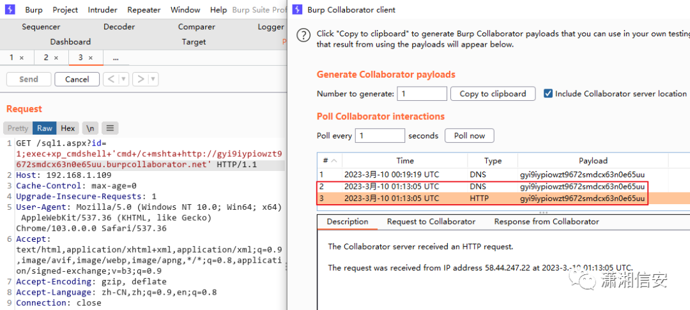Switch request view to Raw
The image size is (690, 310).
pyautogui.click(x=45, y=128)
